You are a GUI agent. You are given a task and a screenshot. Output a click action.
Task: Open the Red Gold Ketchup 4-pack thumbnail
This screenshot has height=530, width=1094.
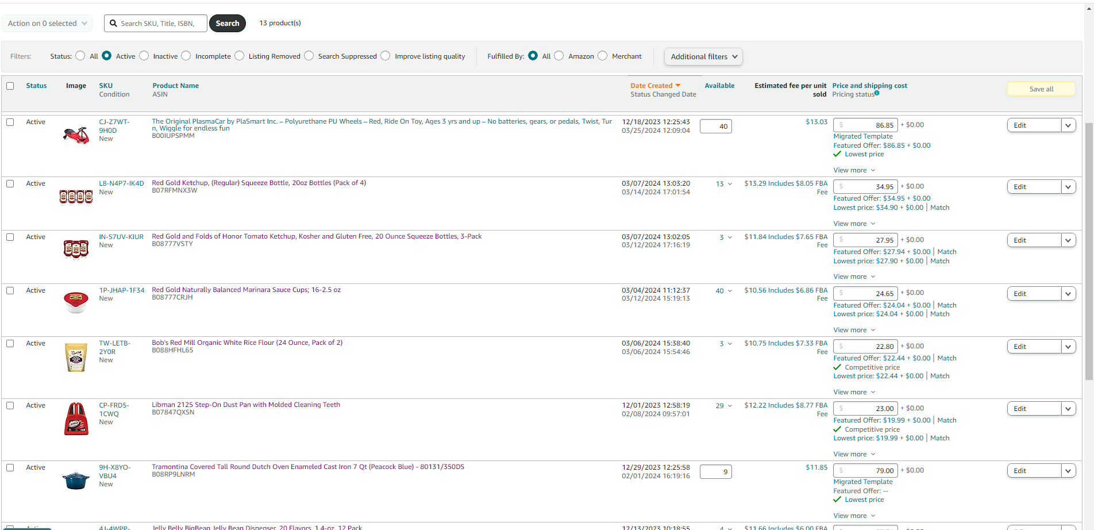[x=76, y=197]
